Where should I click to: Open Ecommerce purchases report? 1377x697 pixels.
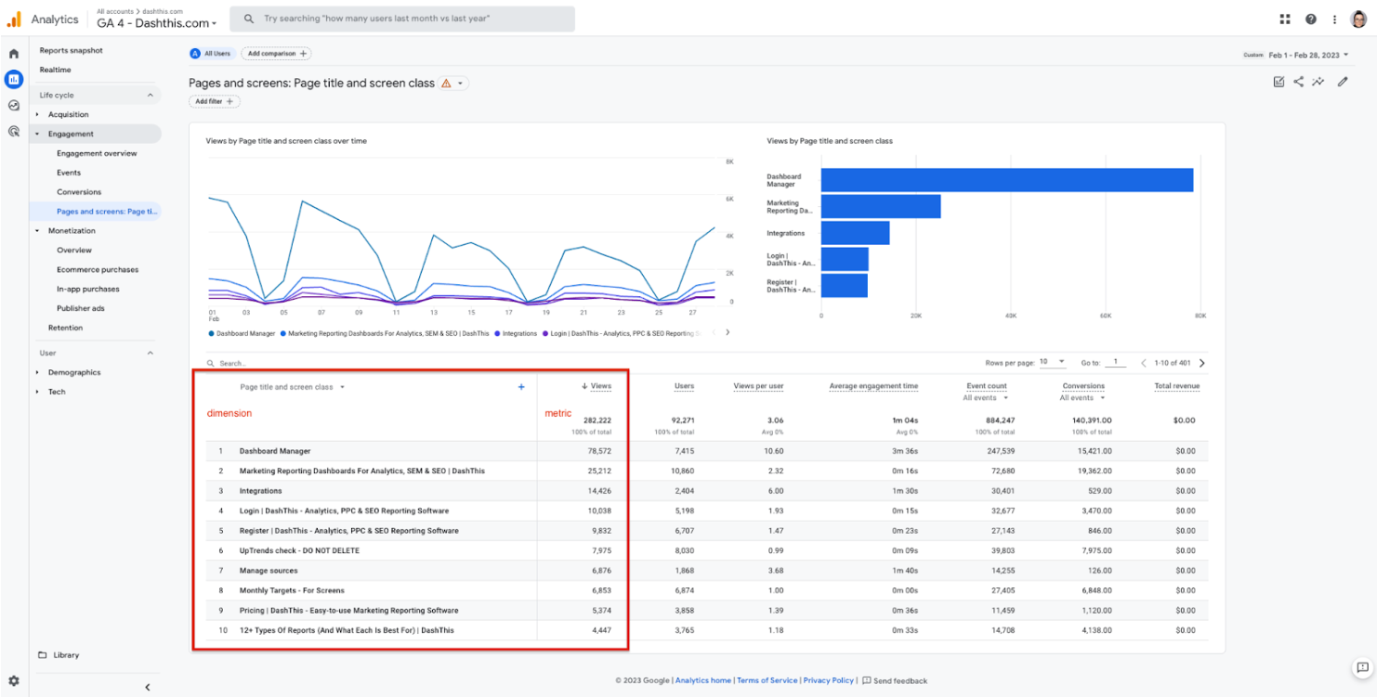pyautogui.click(x=98, y=270)
